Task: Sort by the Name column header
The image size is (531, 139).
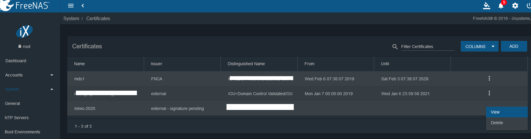Action: pyautogui.click(x=79, y=64)
